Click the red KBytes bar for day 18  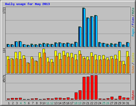pos(76,96)
